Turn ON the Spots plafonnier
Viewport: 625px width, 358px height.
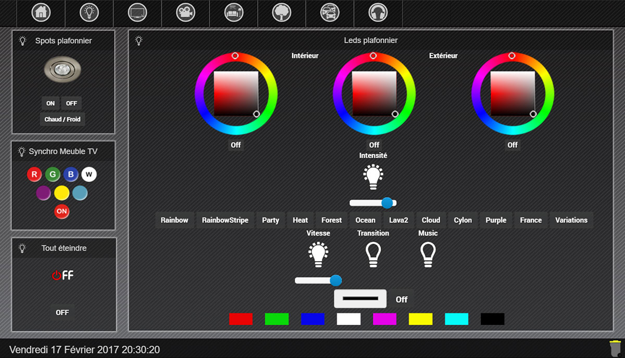click(x=51, y=103)
